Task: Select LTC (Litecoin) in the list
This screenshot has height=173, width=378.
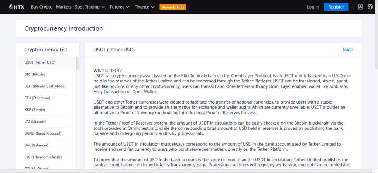Action: point(46,122)
